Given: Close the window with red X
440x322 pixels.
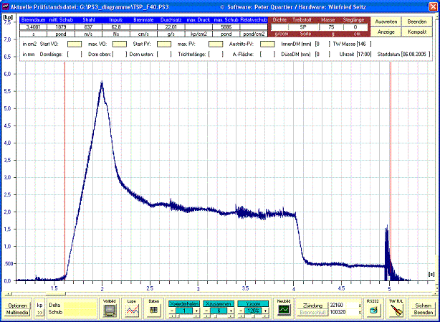Looking at the screenshot, I should tap(433, 6).
